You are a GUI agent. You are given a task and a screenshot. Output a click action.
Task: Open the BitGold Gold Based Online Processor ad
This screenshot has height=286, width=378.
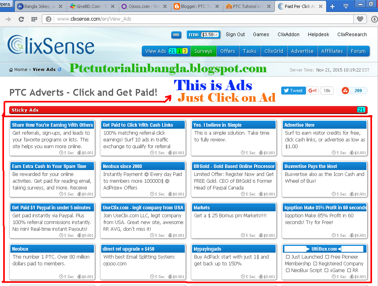pos(234,180)
